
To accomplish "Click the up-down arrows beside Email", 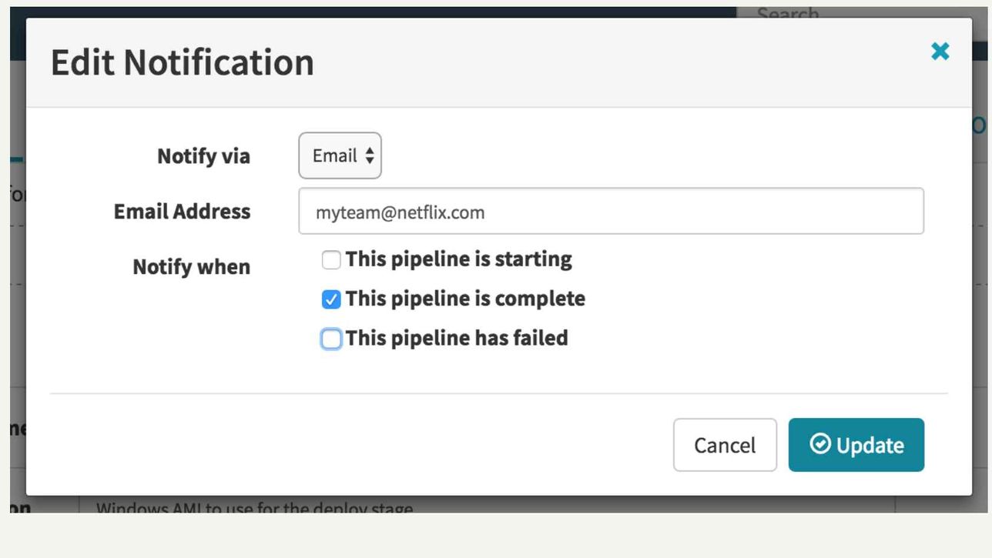I will (x=370, y=155).
